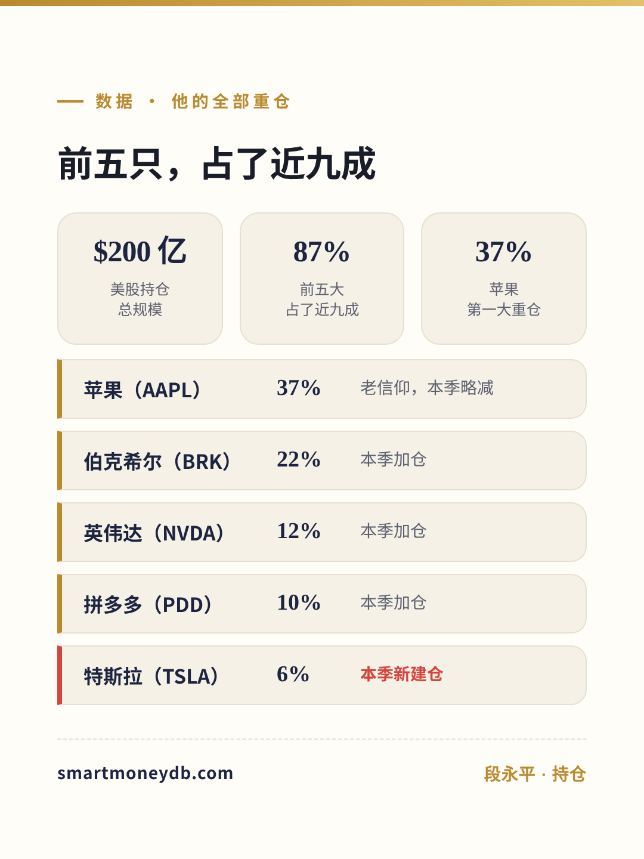Click the 12% value in NVDA row
Screen dimensions: 644x859
click(x=299, y=531)
